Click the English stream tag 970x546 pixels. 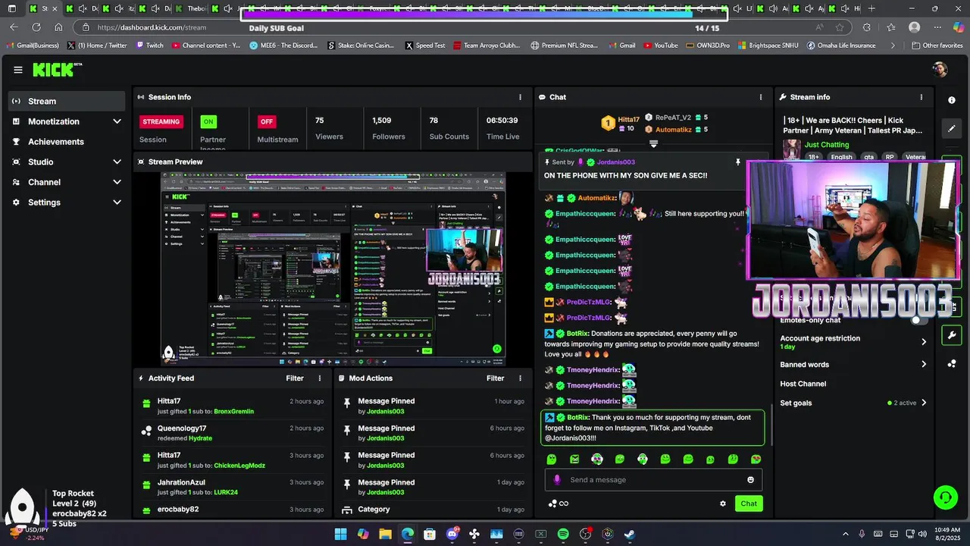[x=842, y=157]
